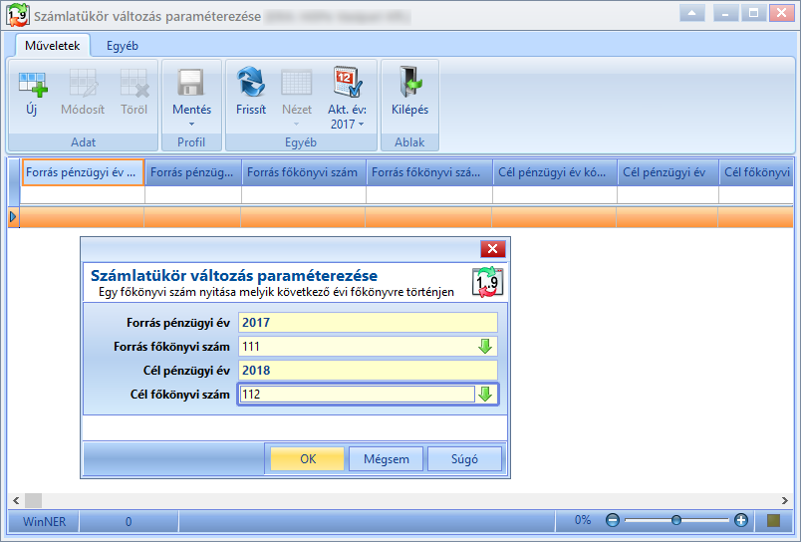Viewport: 801px width, 542px height.
Task: Collapse ribbon with the up-arrow button
Action: pyautogui.click(x=692, y=13)
